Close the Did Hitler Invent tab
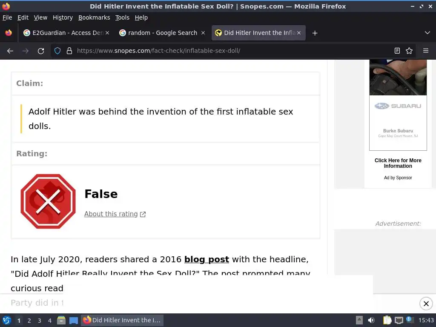Viewport: 436px width, 327px height. point(298,33)
